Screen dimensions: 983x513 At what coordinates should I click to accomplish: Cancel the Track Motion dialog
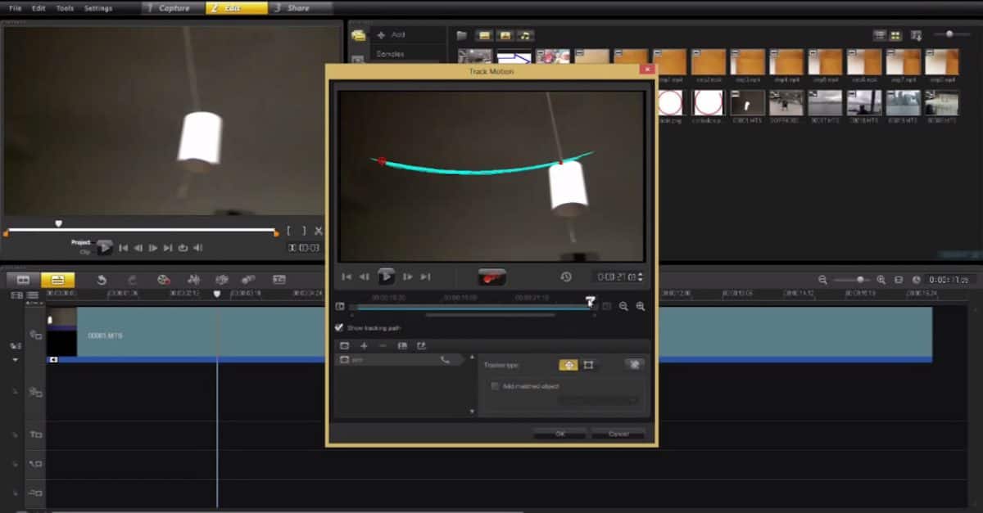coord(619,434)
